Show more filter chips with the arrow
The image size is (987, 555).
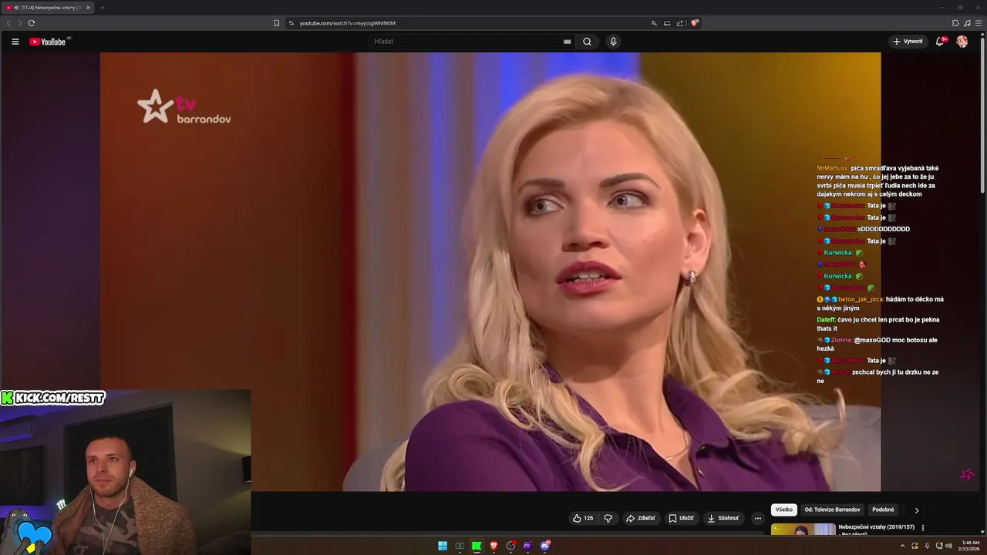click(917, 510)
